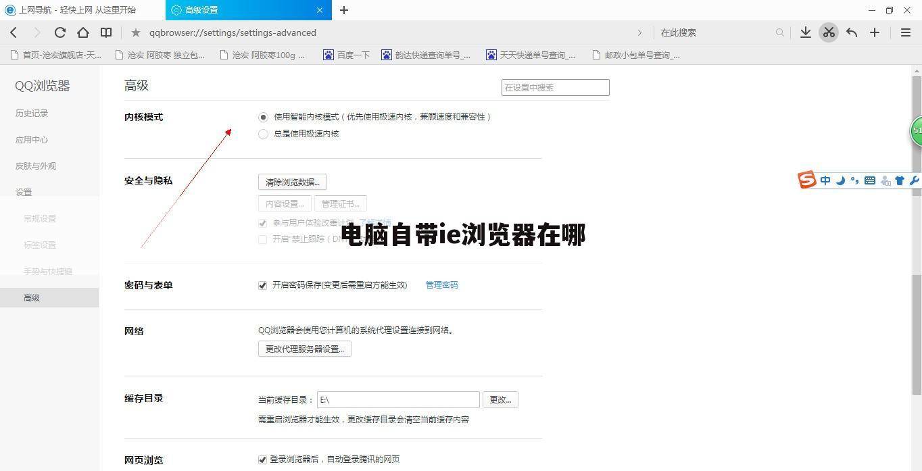The width and height of the screenshot is (922, 471).
Task: Open 常规设置 in the sidebar
Action: [x=40, y=219]
